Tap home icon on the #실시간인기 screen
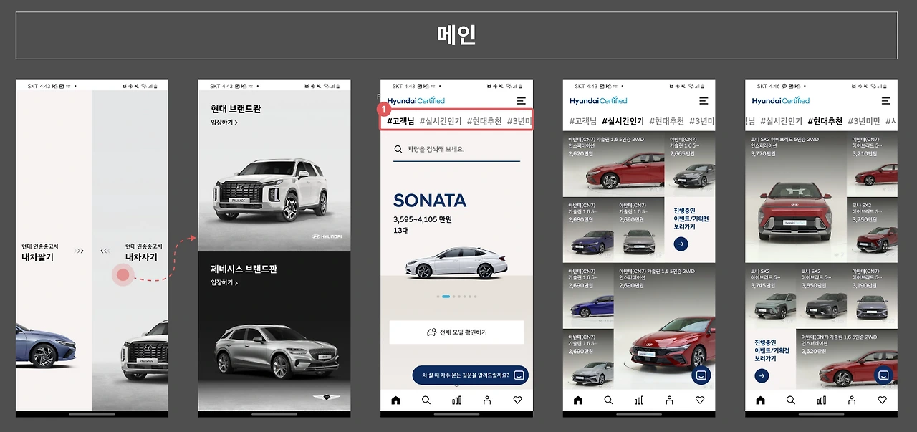This screenshot has width=917, height=432. [578, 400]
